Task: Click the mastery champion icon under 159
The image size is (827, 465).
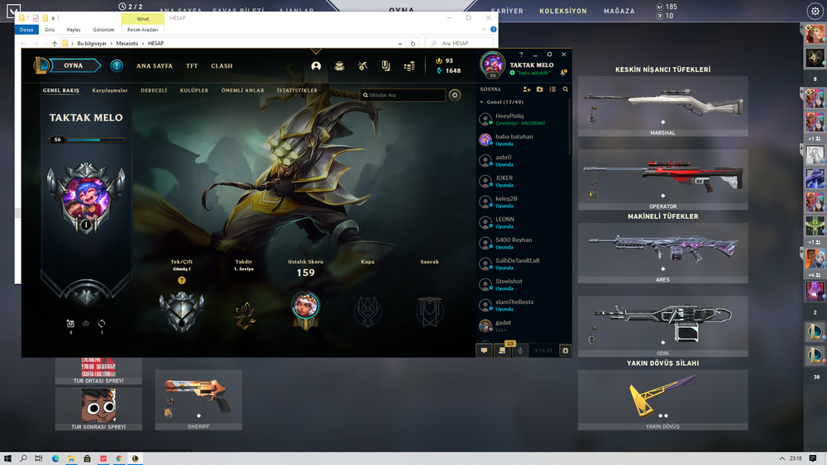Action: (x=305, y=310)
